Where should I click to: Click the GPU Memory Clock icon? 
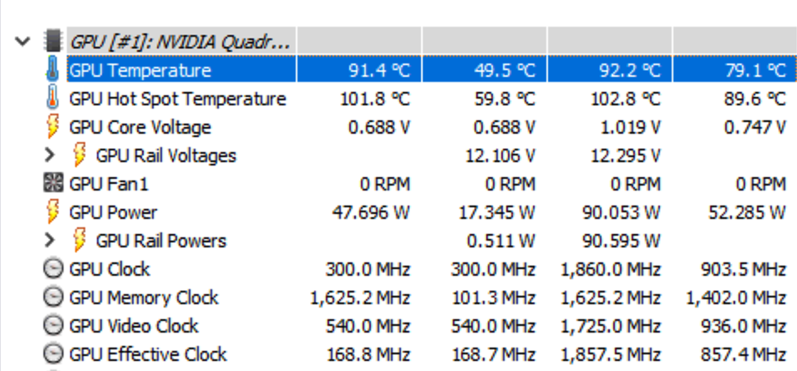53,297
